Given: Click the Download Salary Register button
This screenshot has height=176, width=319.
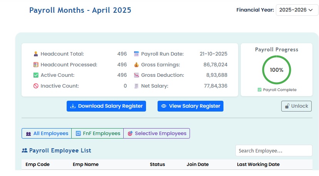Looking at the screenshot, I should 106,106.
